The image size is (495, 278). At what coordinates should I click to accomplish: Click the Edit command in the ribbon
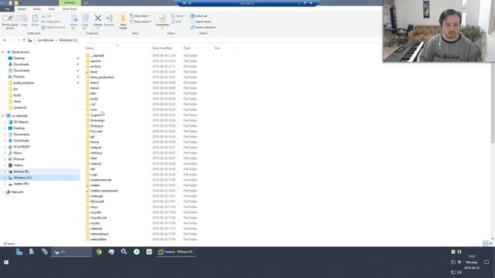coord(176,22)
